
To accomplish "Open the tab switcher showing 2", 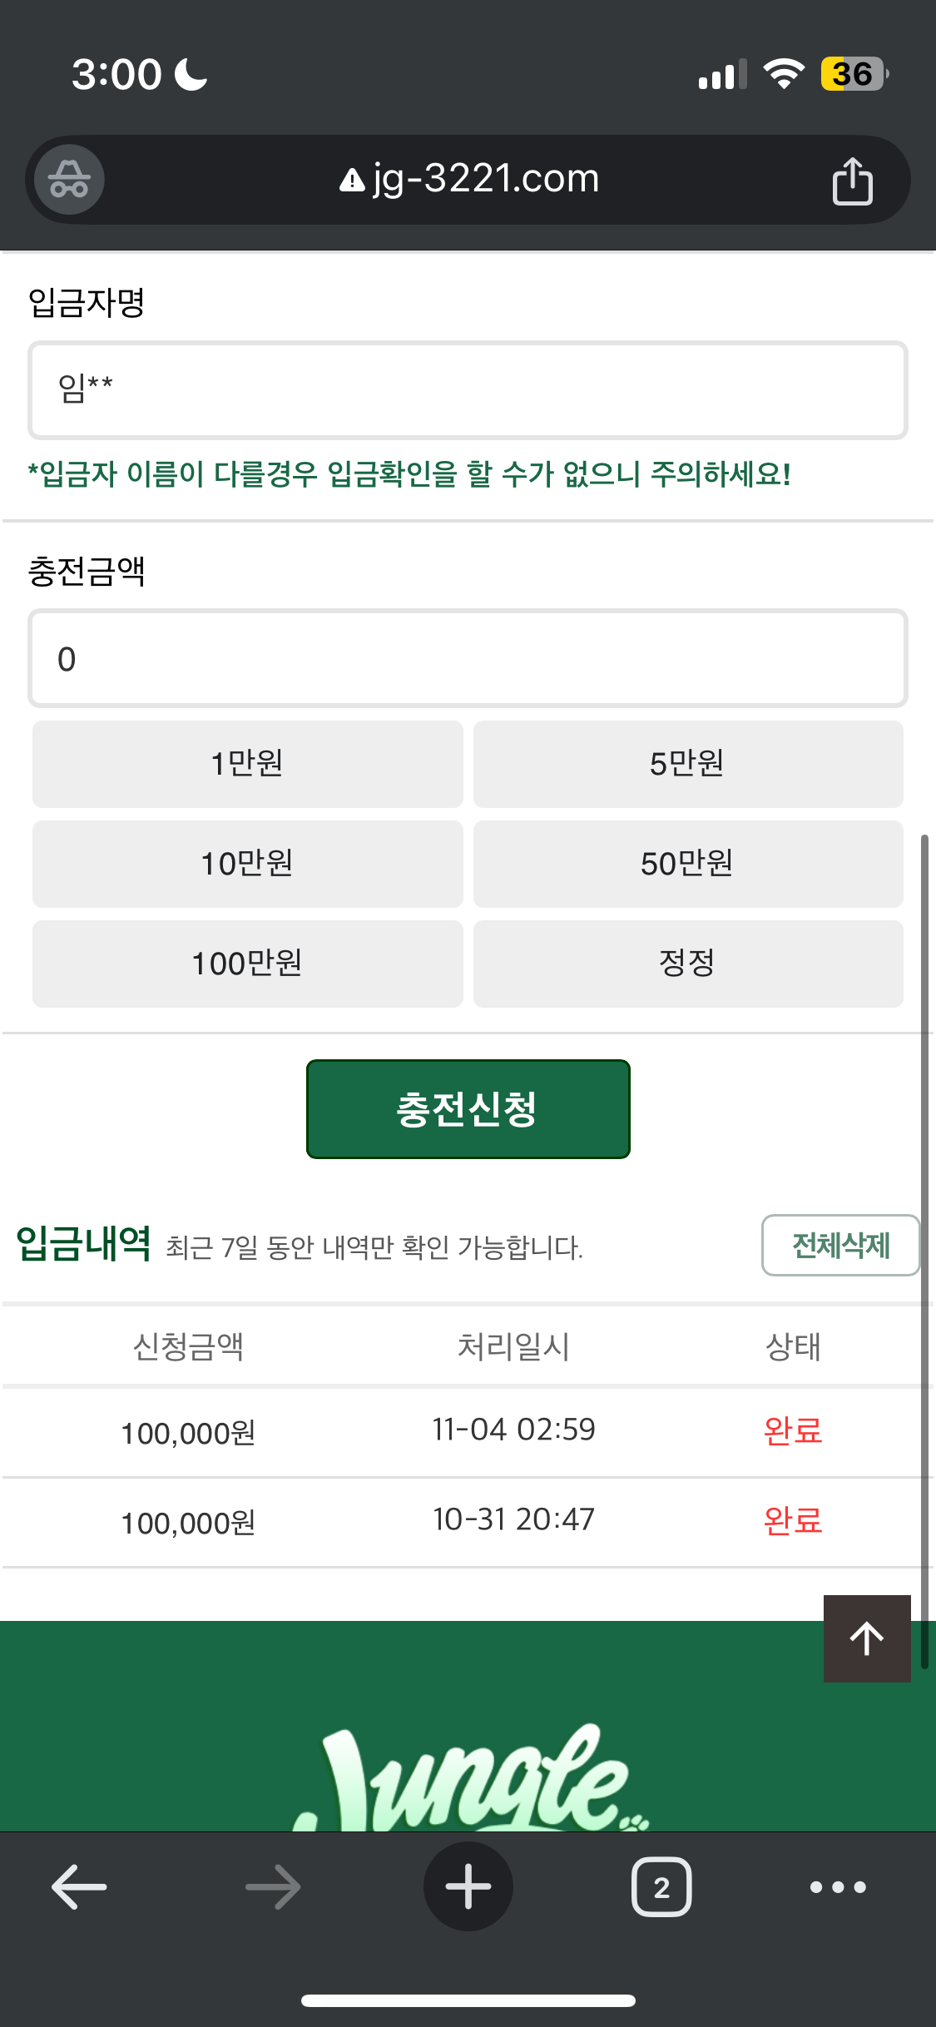I will [x=661, y=1886].
